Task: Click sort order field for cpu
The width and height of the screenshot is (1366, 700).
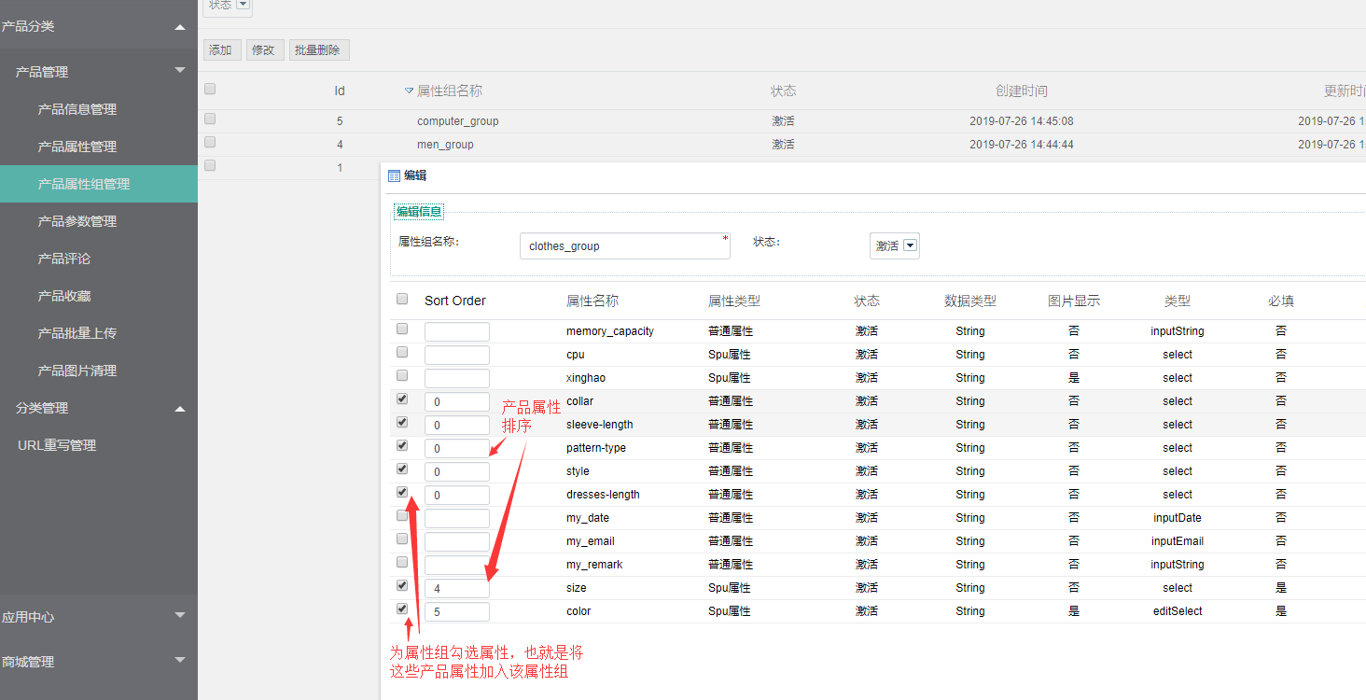Action: (x=457, y=355)
